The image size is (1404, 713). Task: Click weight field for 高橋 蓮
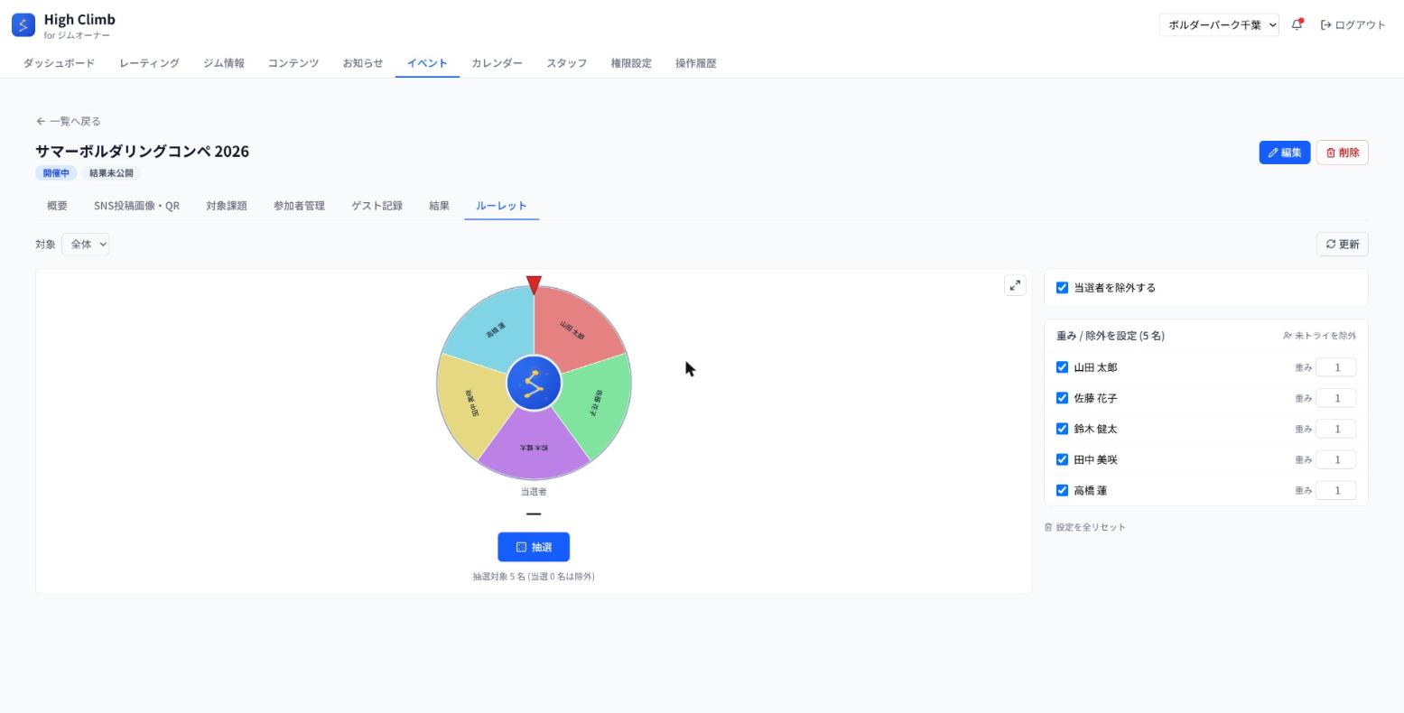pos(1335,490)
